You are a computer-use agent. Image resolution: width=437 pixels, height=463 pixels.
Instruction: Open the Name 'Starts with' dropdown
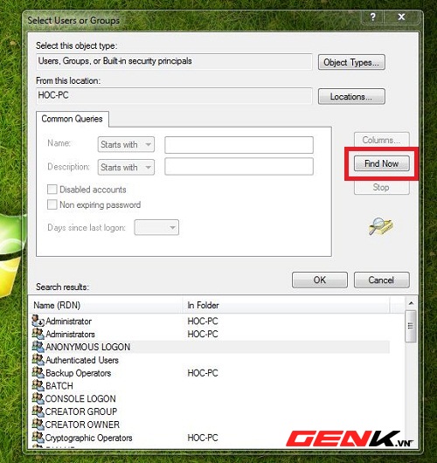point(126,145)
